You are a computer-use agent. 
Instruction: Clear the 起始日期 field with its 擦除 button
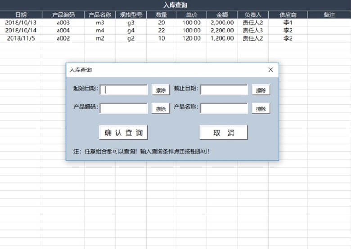coord(161,90)
